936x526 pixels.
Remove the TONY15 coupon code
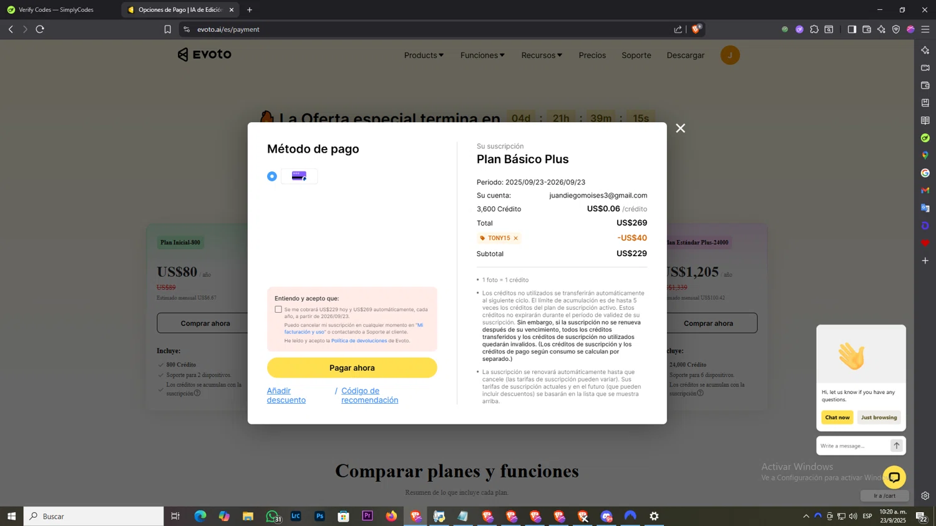click(x=516, y=238)
